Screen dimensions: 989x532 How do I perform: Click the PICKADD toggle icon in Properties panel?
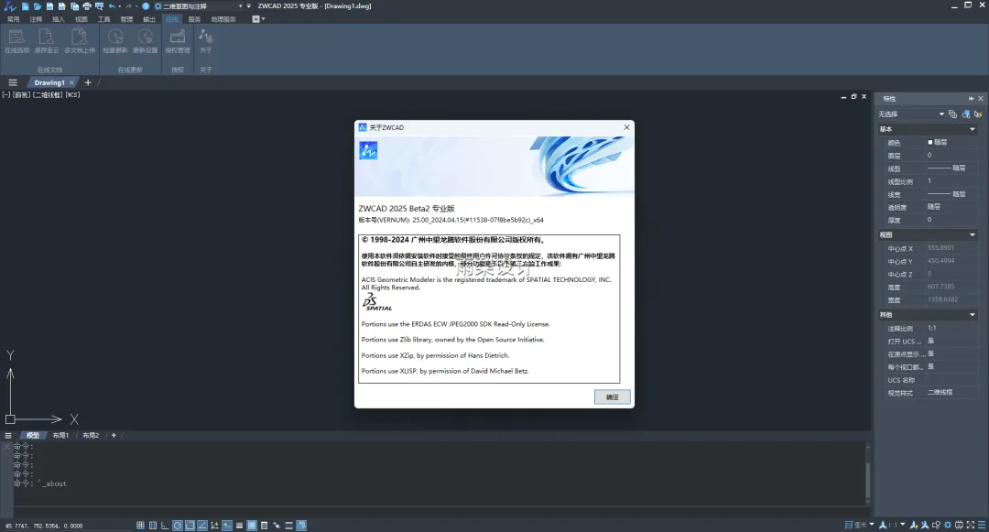(952, 114)
